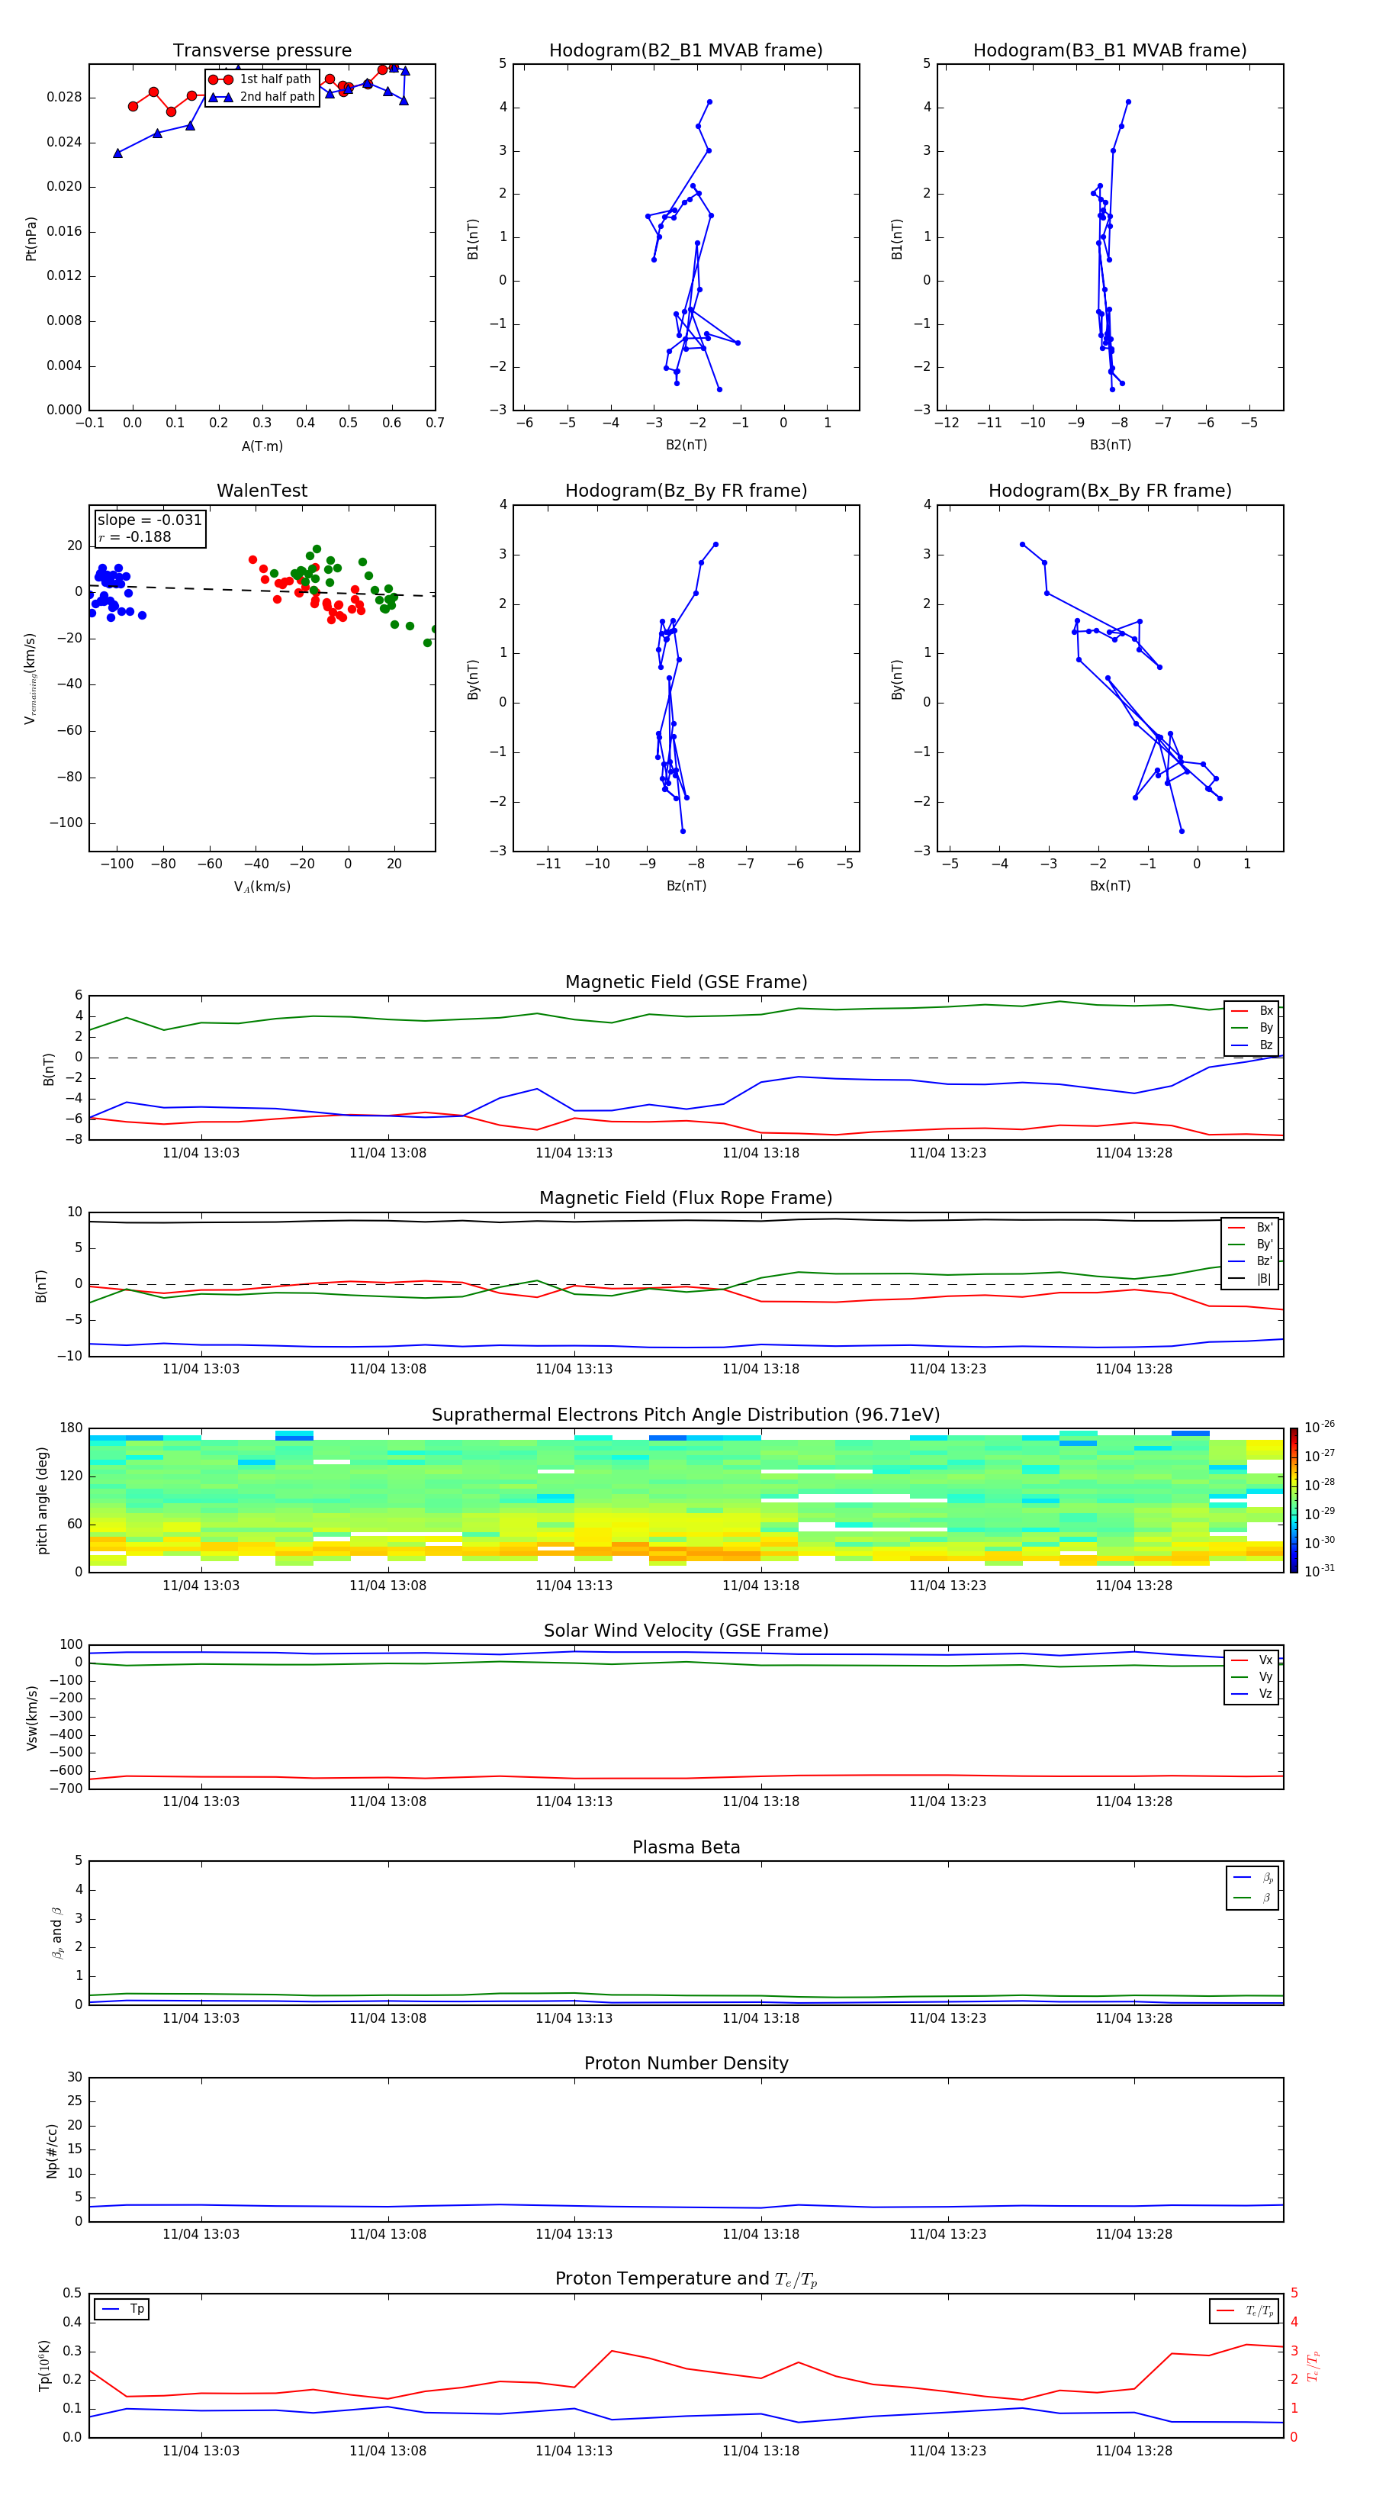Click 'Magnetic Field (GSE Frame)' title
Screen dimensions: 1373x2518
pos(686,982)
